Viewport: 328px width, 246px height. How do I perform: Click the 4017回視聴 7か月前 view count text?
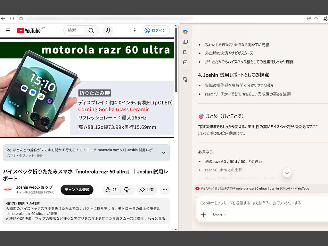23,203
